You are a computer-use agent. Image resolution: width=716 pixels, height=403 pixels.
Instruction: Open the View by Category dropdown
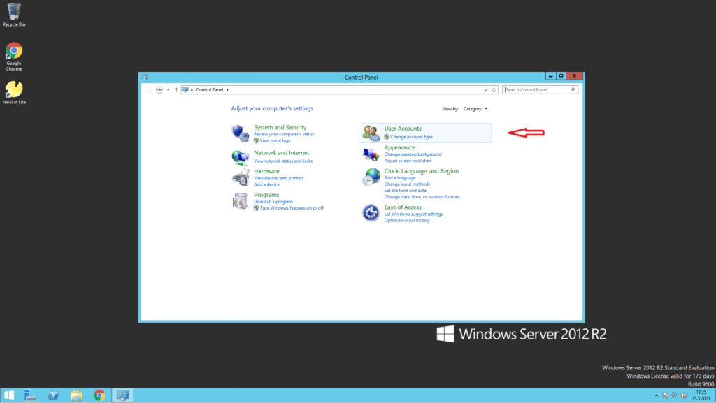coord(475,109)
